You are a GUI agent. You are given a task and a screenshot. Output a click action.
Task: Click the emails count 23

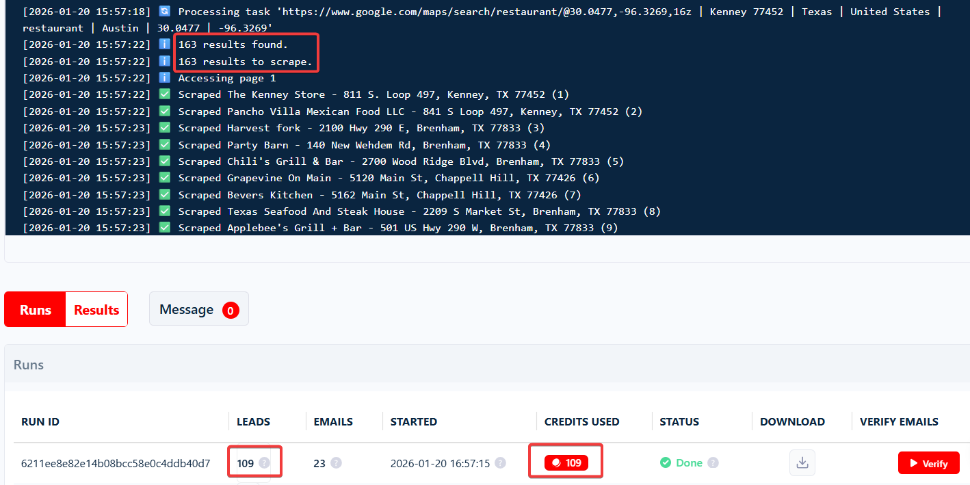tap(319, 463)
